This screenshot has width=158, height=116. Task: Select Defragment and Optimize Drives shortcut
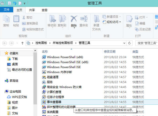[x=61, y=107]
